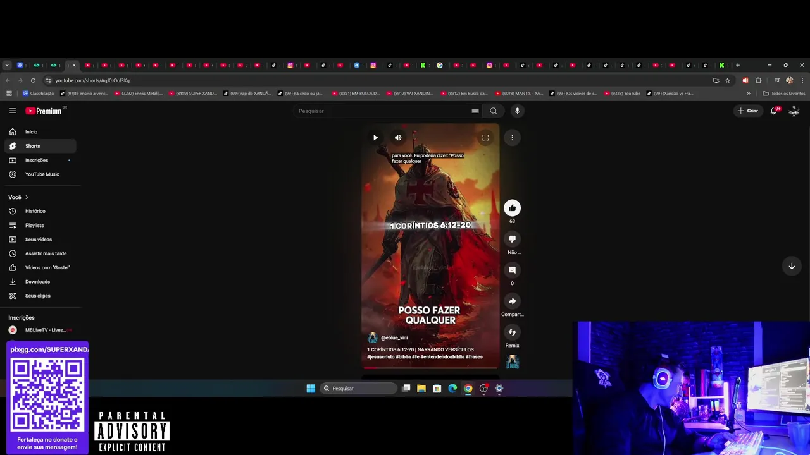
Task: Open Todos os favoritos folder
Action: coord(784,94)
